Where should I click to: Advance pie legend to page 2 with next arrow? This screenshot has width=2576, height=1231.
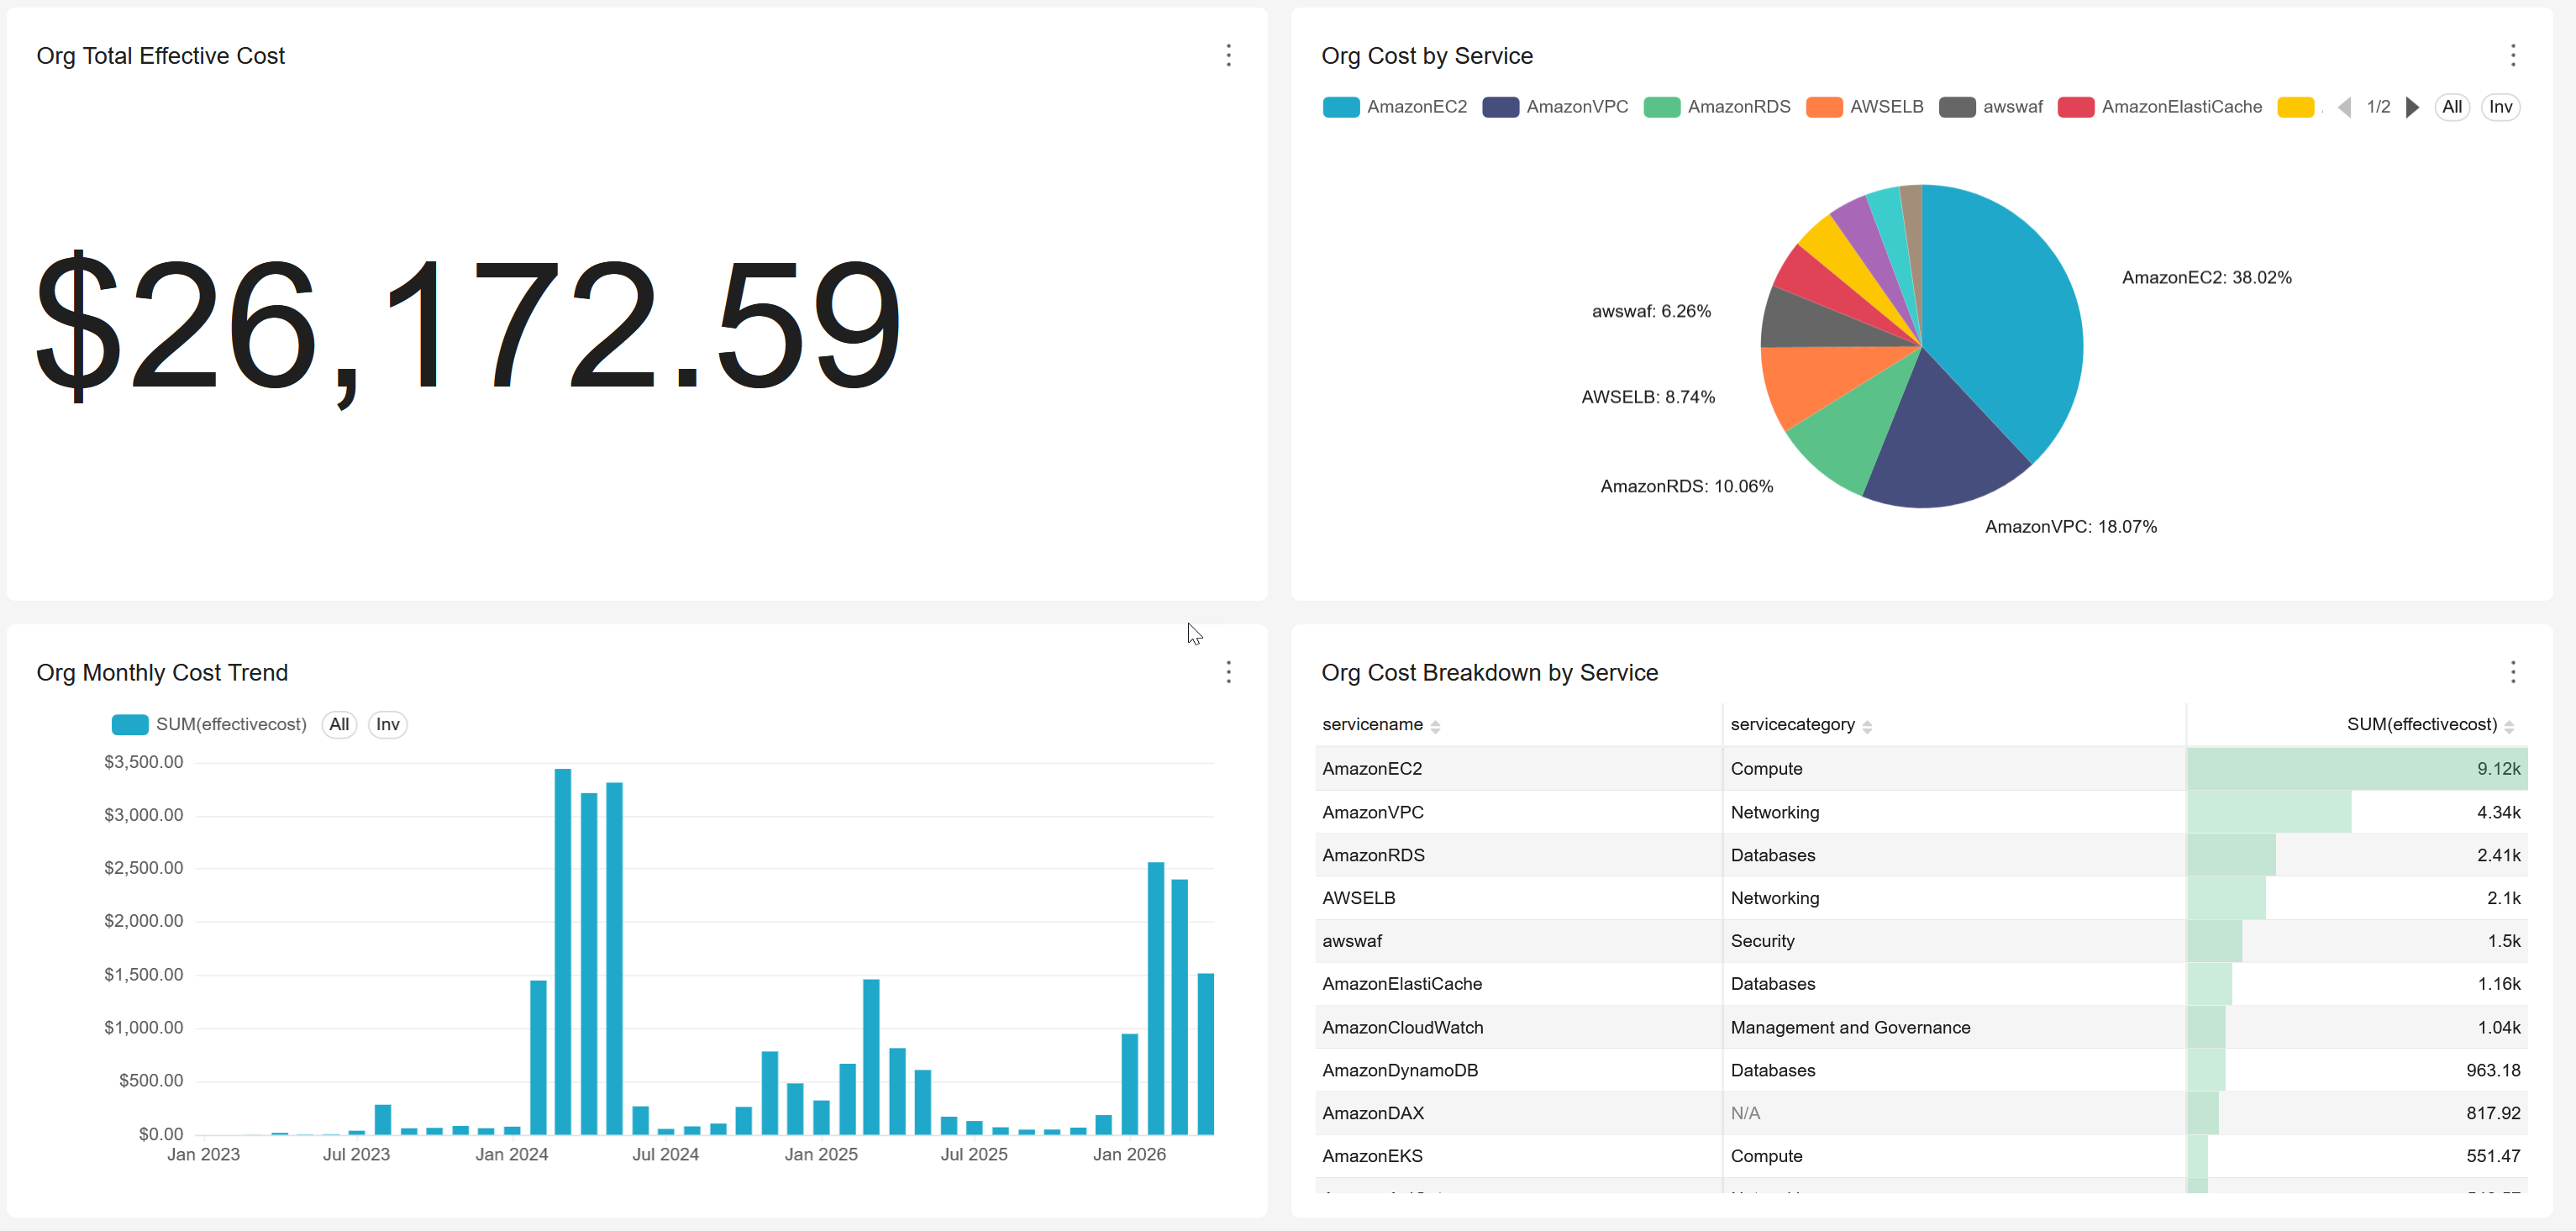(2412, 107)
